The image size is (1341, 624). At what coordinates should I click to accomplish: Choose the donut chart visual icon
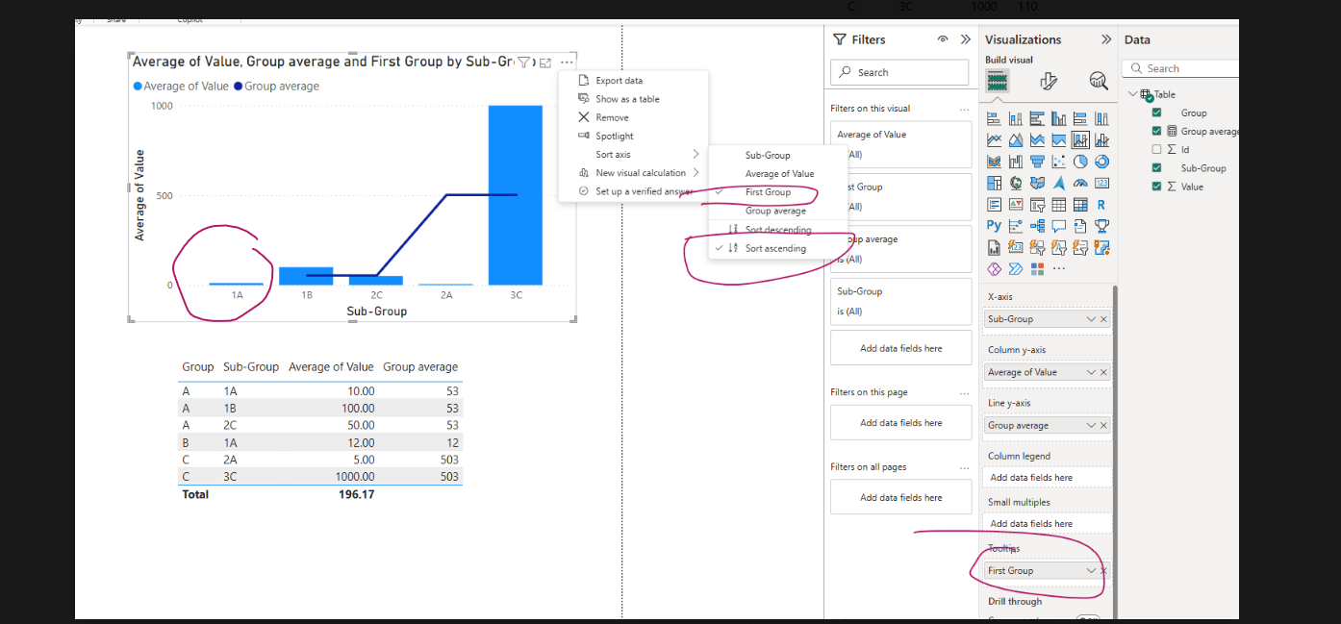[1101, 162]
